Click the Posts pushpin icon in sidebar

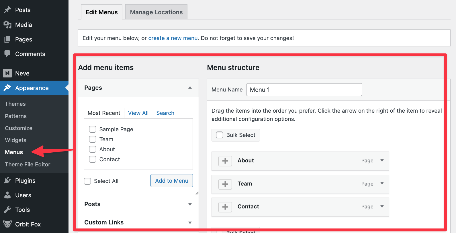(7, 10)
